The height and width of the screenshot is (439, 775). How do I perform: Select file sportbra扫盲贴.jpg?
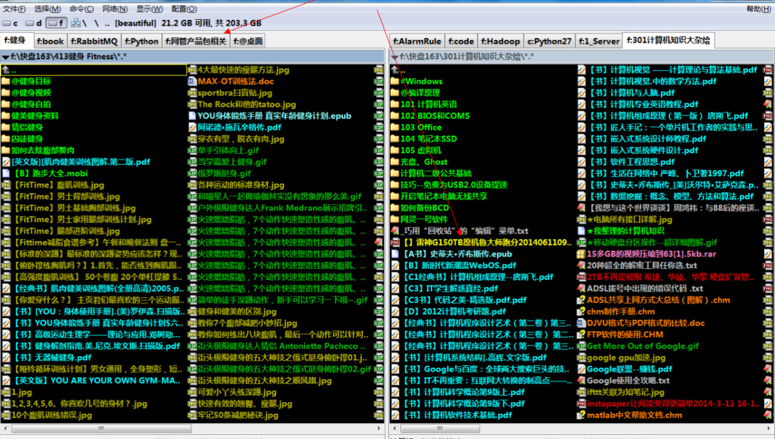click(x=235, y=93)
